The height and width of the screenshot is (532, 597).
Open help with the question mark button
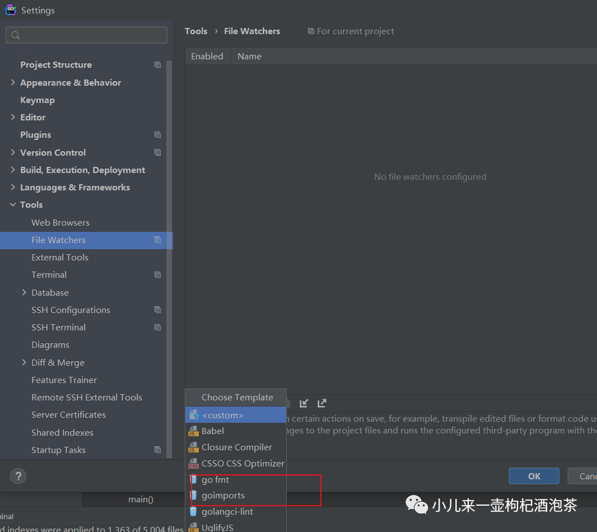click(18, 476)
